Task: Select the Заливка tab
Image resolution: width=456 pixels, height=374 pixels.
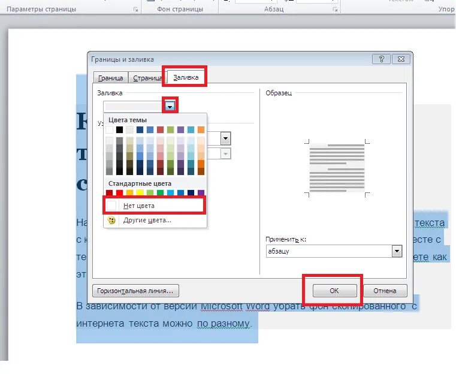Action: click(x=186, y=77)
